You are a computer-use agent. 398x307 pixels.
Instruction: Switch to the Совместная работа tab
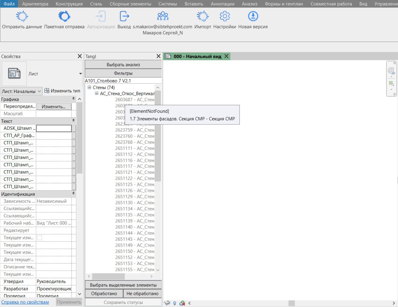click(x=331, y=4)
